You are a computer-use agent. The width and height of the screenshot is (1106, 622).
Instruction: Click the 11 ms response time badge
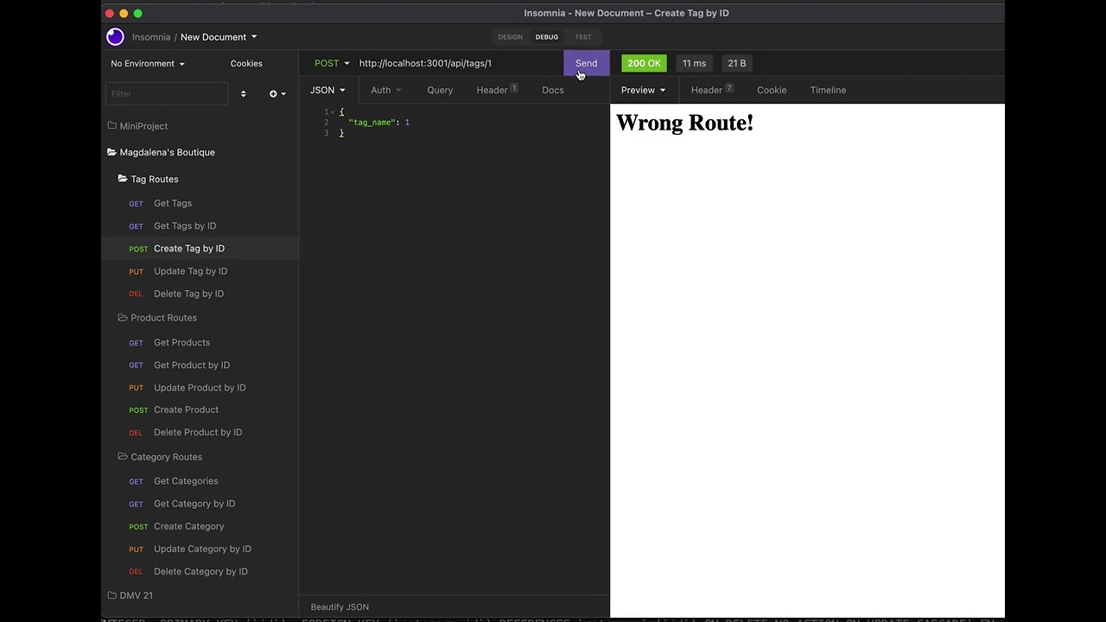694,63
